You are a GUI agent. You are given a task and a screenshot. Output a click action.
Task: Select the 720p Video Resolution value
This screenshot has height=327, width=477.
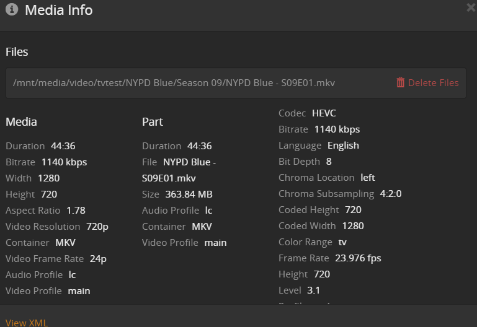coord(97,227)
